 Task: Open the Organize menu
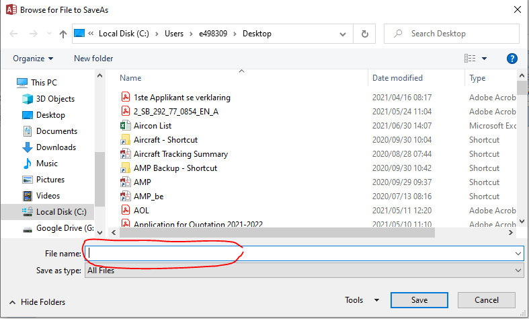point(33,59)
